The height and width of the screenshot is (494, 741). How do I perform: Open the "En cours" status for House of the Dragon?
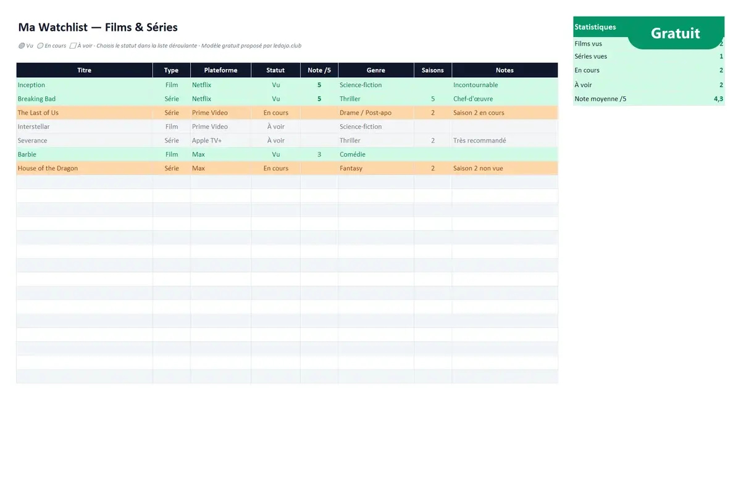click(x=275, y=168)
